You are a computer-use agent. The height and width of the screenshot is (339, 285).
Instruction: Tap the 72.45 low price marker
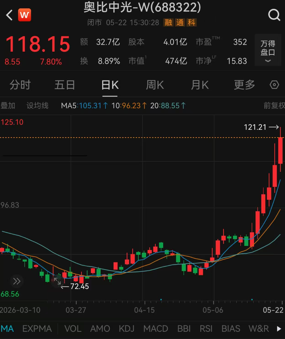(80, 286)
